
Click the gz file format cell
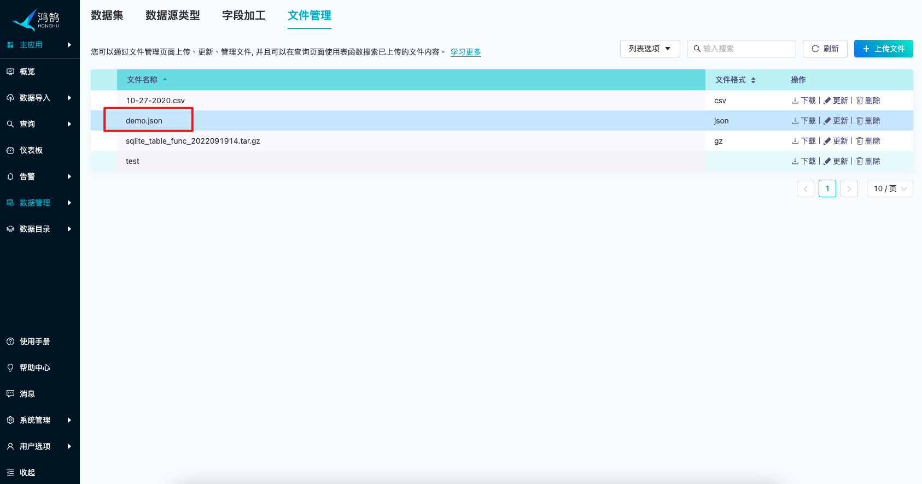719,141
